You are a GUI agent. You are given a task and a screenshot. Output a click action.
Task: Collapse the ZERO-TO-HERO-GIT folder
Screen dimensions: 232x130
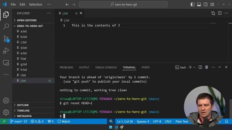tap(33, 26)
